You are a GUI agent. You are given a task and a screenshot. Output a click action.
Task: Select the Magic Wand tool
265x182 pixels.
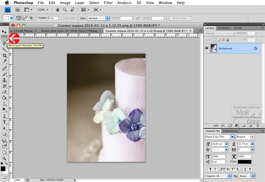pyautogui.click(x=4, y=50)
